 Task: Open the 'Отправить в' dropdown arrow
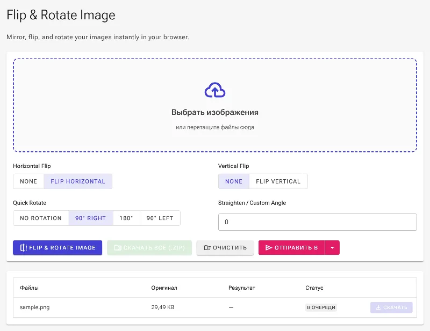click(x=332, y=248)
